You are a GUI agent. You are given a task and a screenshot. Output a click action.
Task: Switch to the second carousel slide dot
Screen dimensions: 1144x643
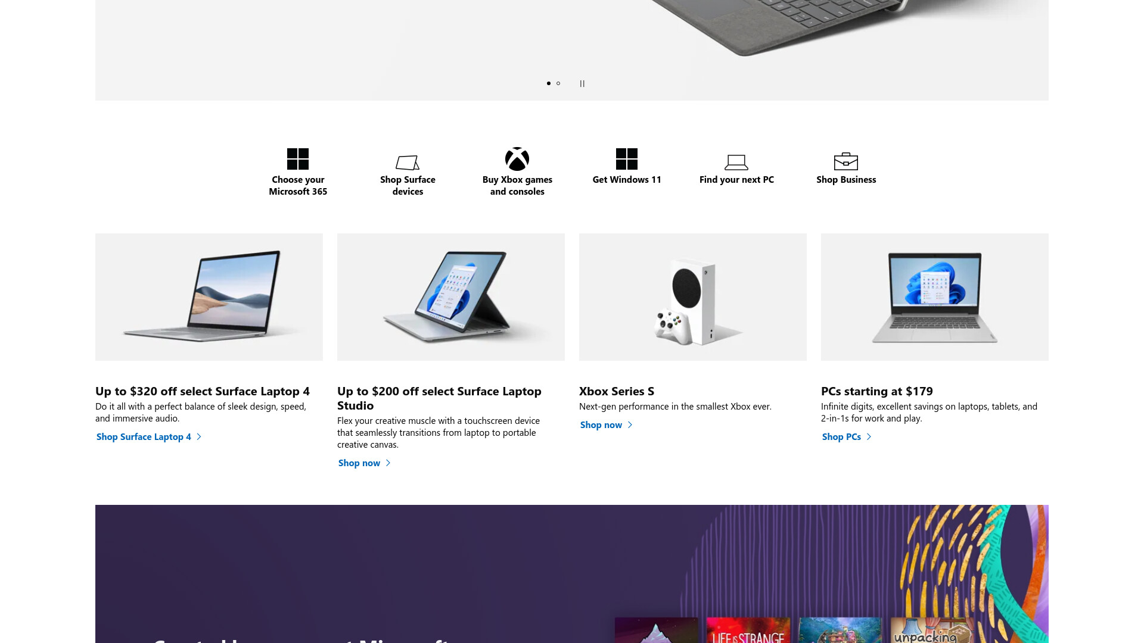(x=558, y=83)
